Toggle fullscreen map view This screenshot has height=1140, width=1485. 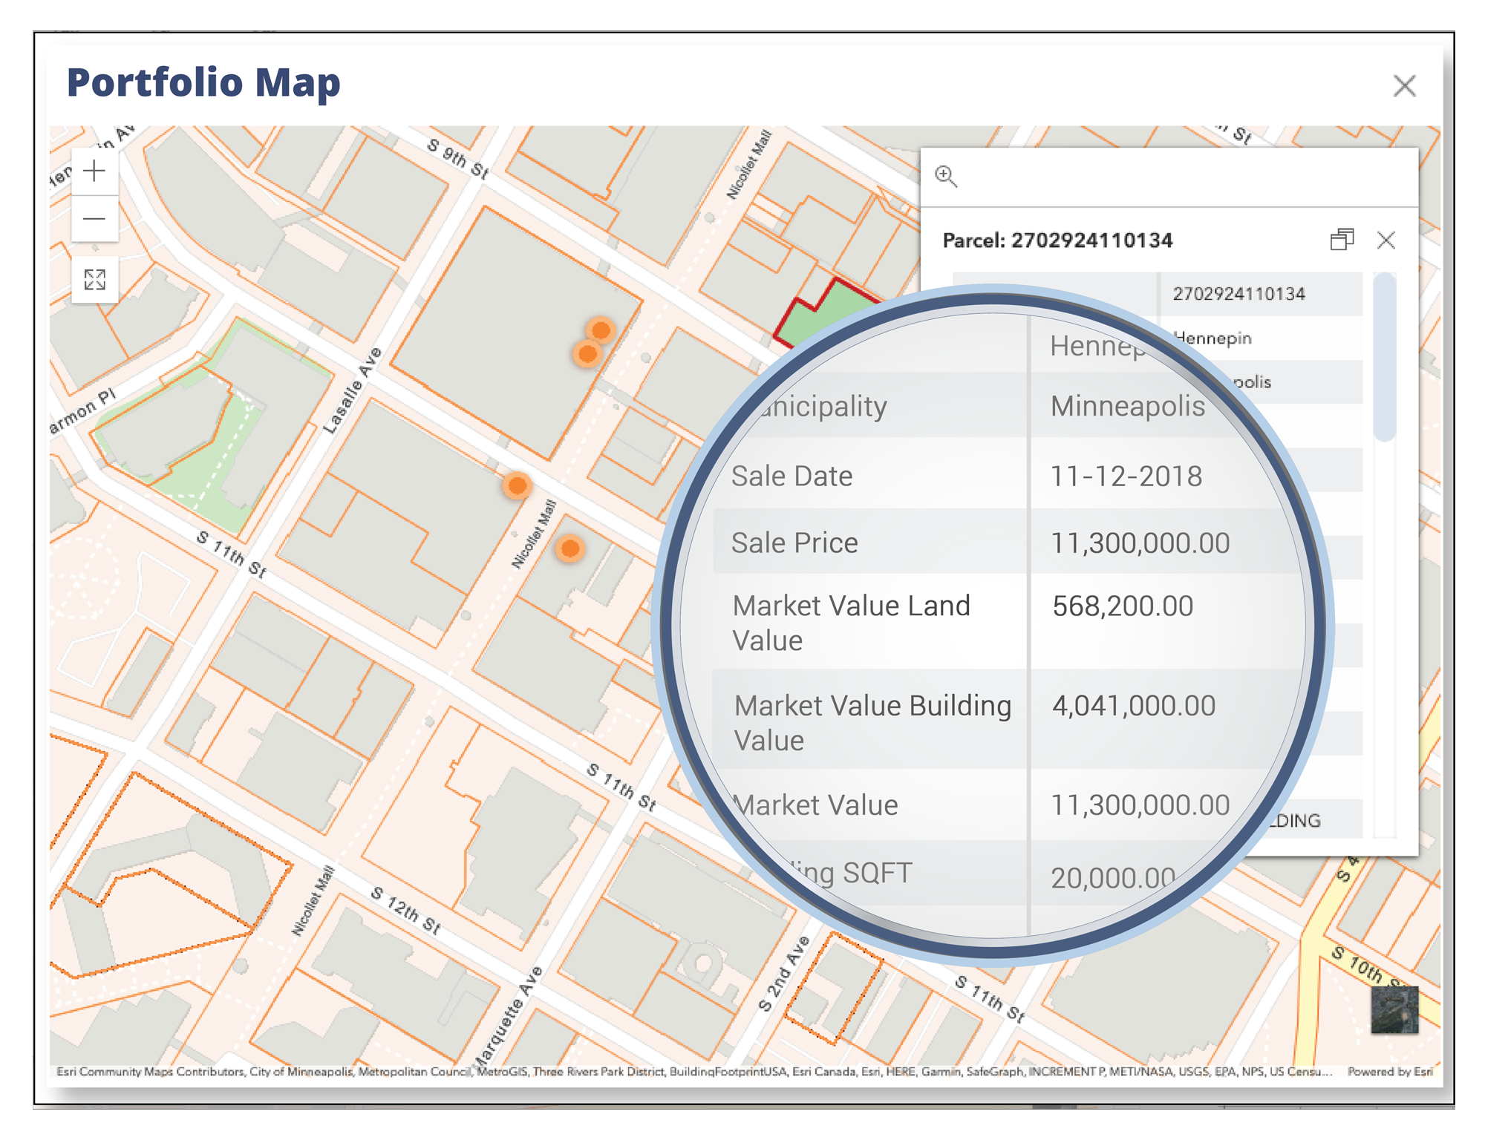point(95,280)
